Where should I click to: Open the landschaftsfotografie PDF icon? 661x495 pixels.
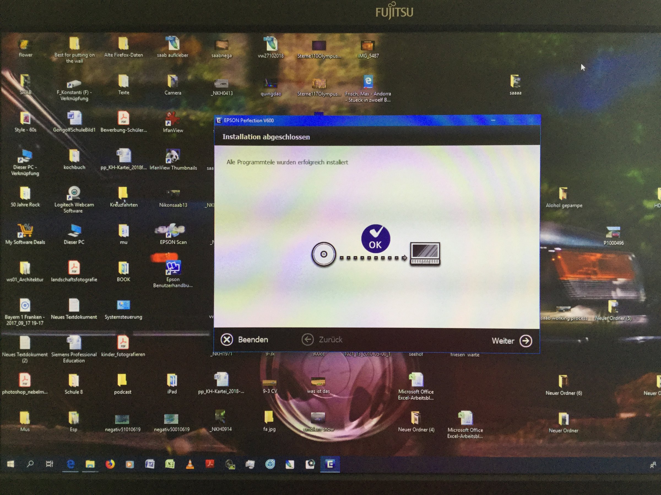tap(74, 271)
